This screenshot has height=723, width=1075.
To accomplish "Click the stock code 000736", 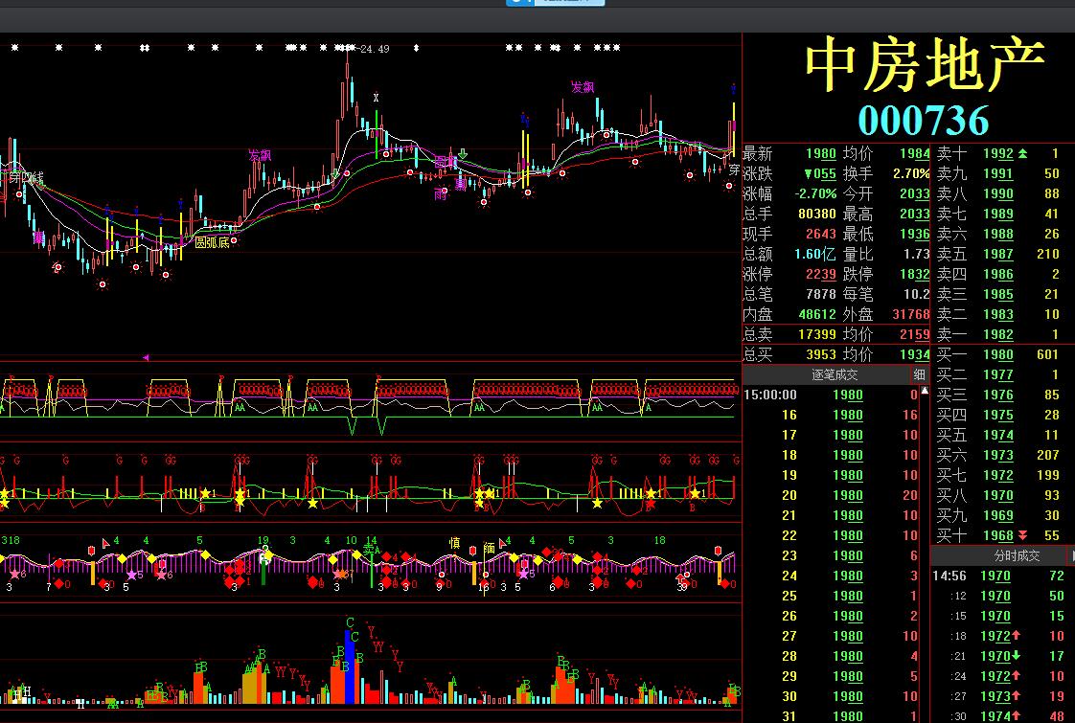I will click(924, 121).
